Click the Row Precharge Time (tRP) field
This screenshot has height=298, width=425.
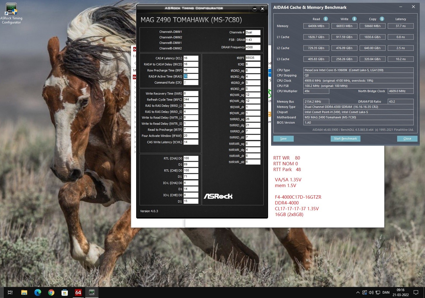[191, 70]
